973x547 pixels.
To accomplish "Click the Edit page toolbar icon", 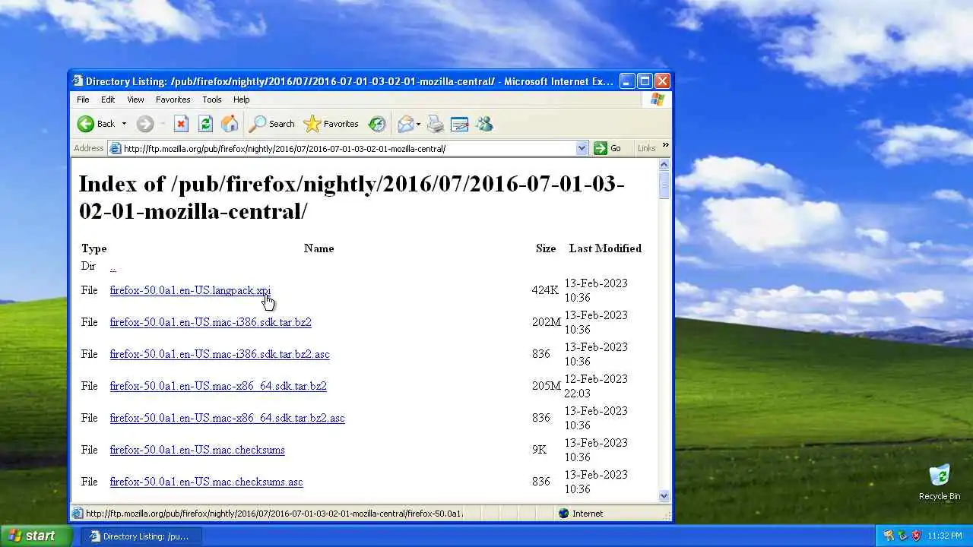I will (460, 124).
